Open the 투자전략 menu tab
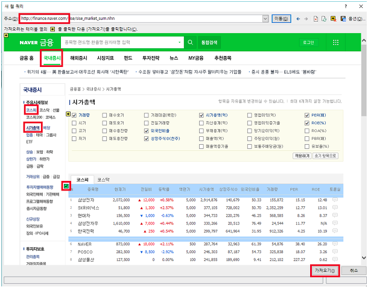This screenshot has width=368, height=287. (x=151, y=58)
